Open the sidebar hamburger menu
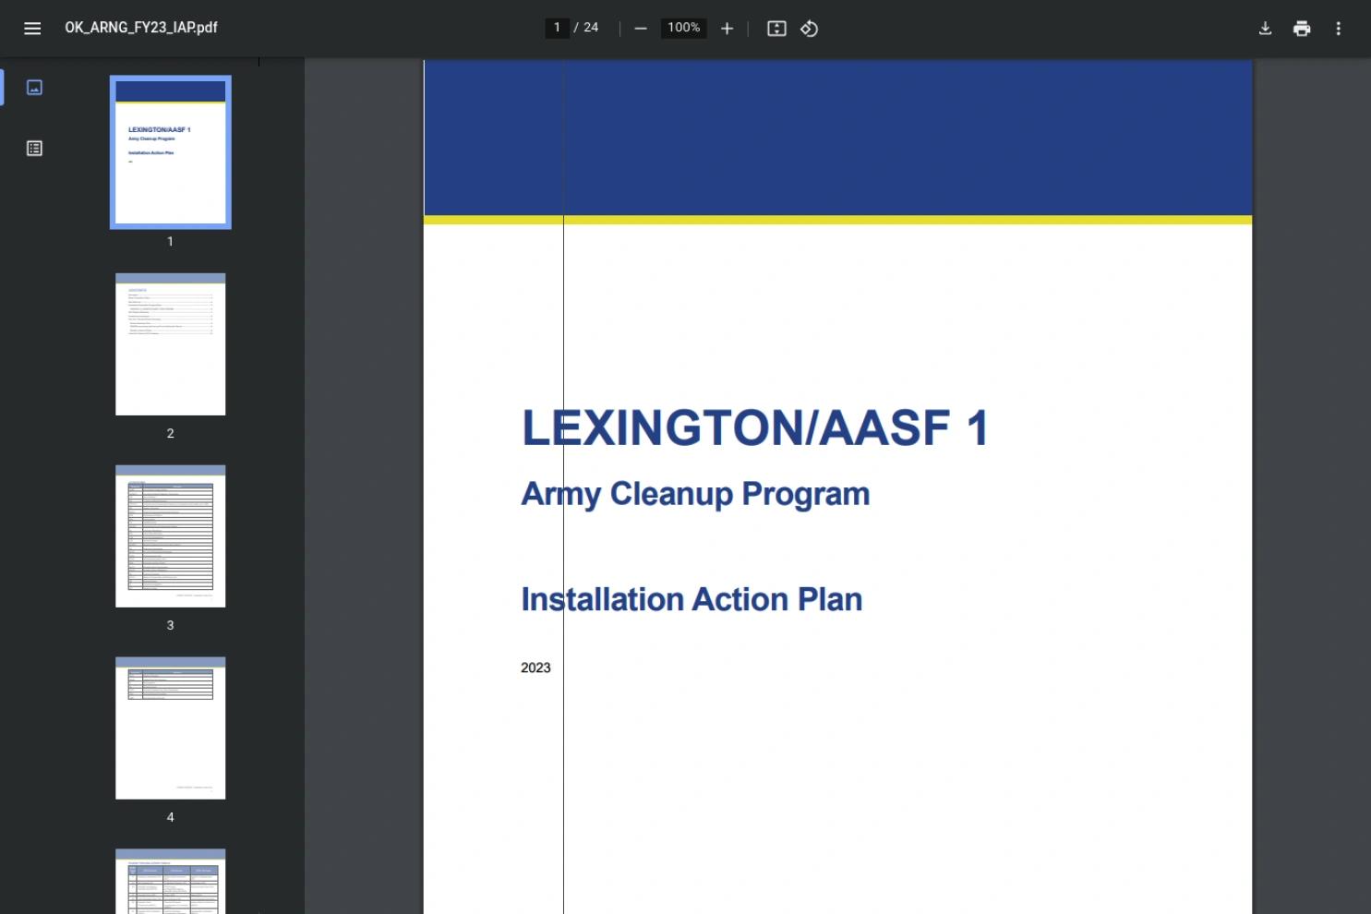1371x914 pixels. [x=32, y=29]
